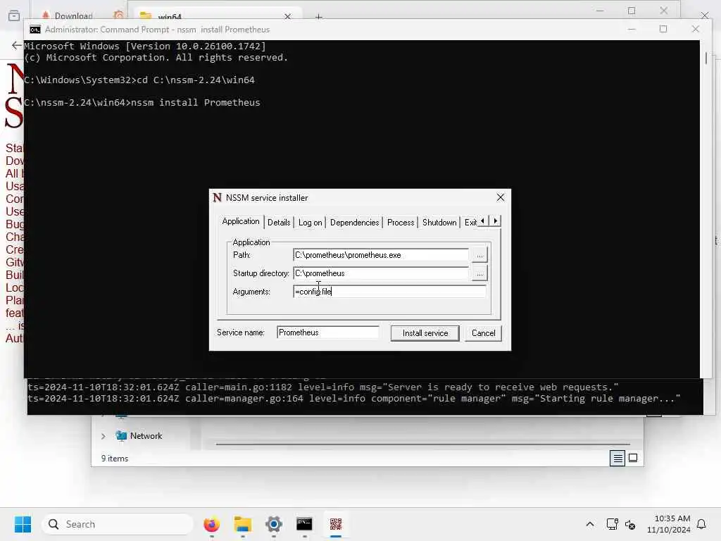Open the Log on tab
Image resolution: width=721 pixels, height=541 pixels.
pyautogui.click(x=310, y=223)
